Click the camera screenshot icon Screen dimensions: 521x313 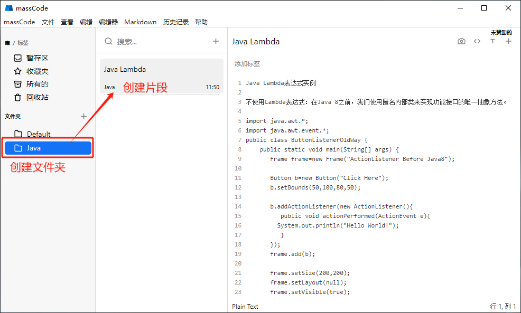[461, 41]
